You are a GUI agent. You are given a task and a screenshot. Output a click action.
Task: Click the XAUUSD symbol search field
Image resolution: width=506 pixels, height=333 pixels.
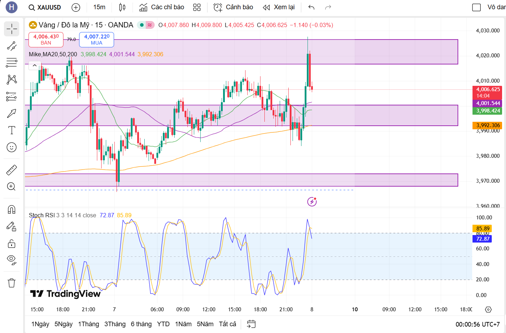click(45, 7)
